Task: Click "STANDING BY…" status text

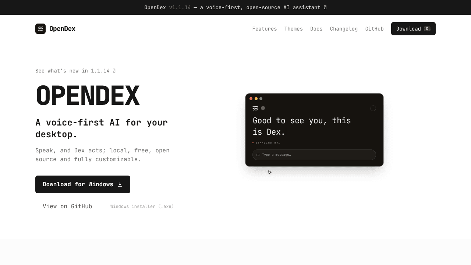Action: (x=268, y=143)
